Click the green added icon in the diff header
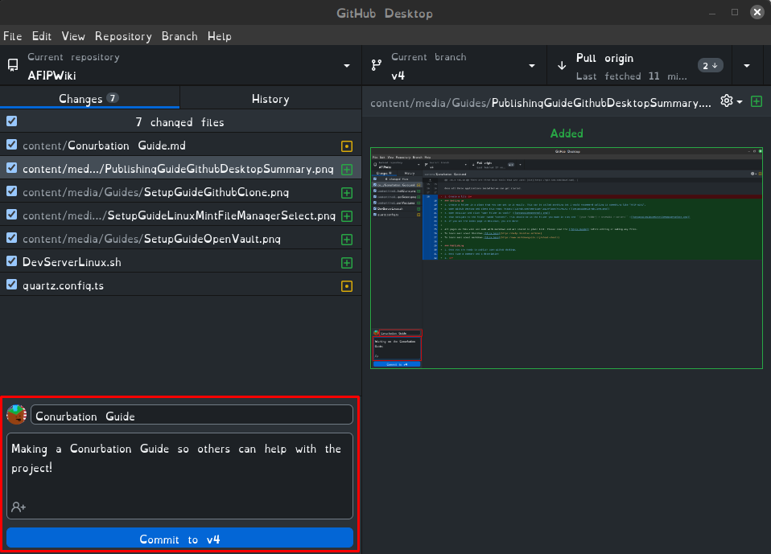This screenshot has width=771, height=554. point(757,101)
